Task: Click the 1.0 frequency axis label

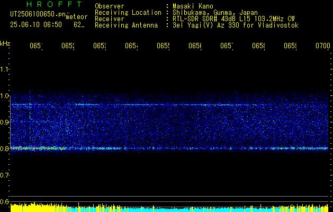Action: click(x=4, y=96)
